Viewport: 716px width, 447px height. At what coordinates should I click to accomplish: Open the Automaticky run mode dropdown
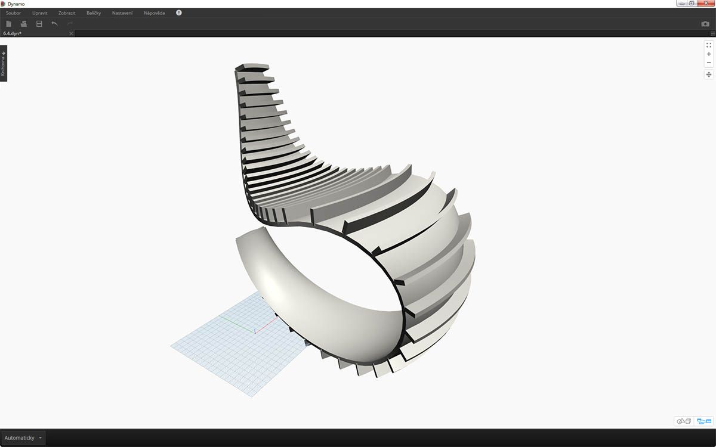point(23,437)
